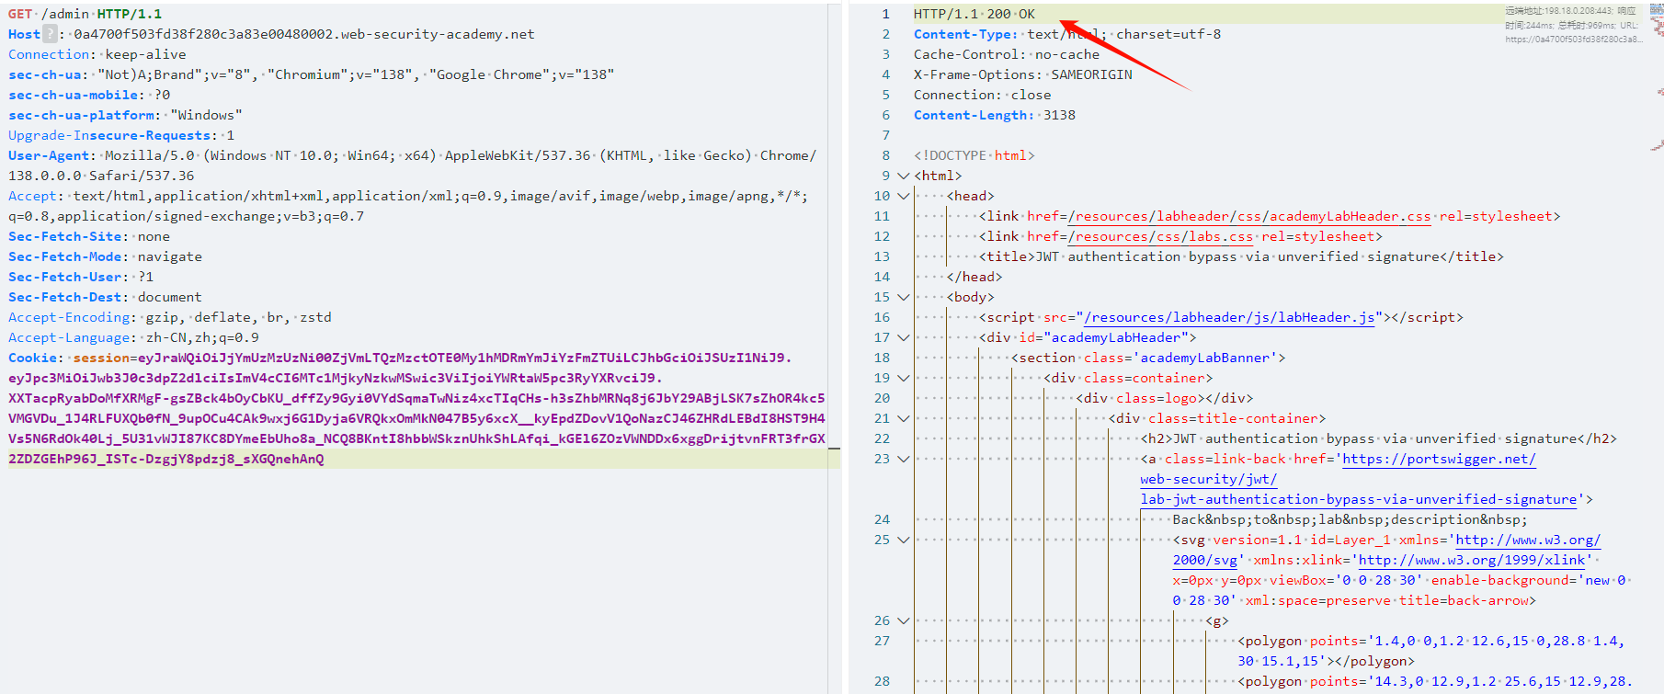
Task: Fold the academyLabHeader div on line 17
Action: pos(903,337)
